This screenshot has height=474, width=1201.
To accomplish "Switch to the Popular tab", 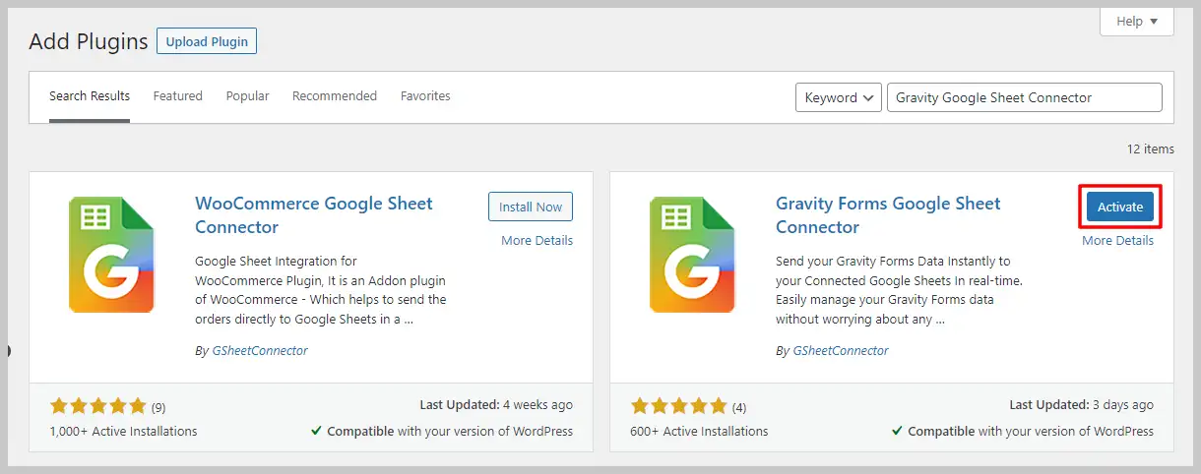I will click(x=247, y=96).
